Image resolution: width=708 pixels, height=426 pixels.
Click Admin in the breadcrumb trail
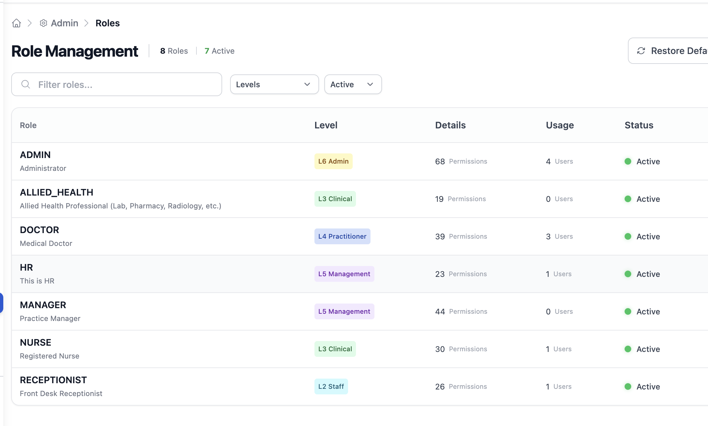(64, 23)
